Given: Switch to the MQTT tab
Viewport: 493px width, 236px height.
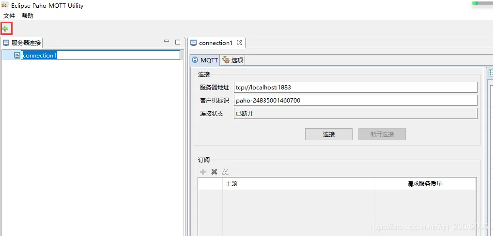Looking at the screenshot, I should pos(205,60).
